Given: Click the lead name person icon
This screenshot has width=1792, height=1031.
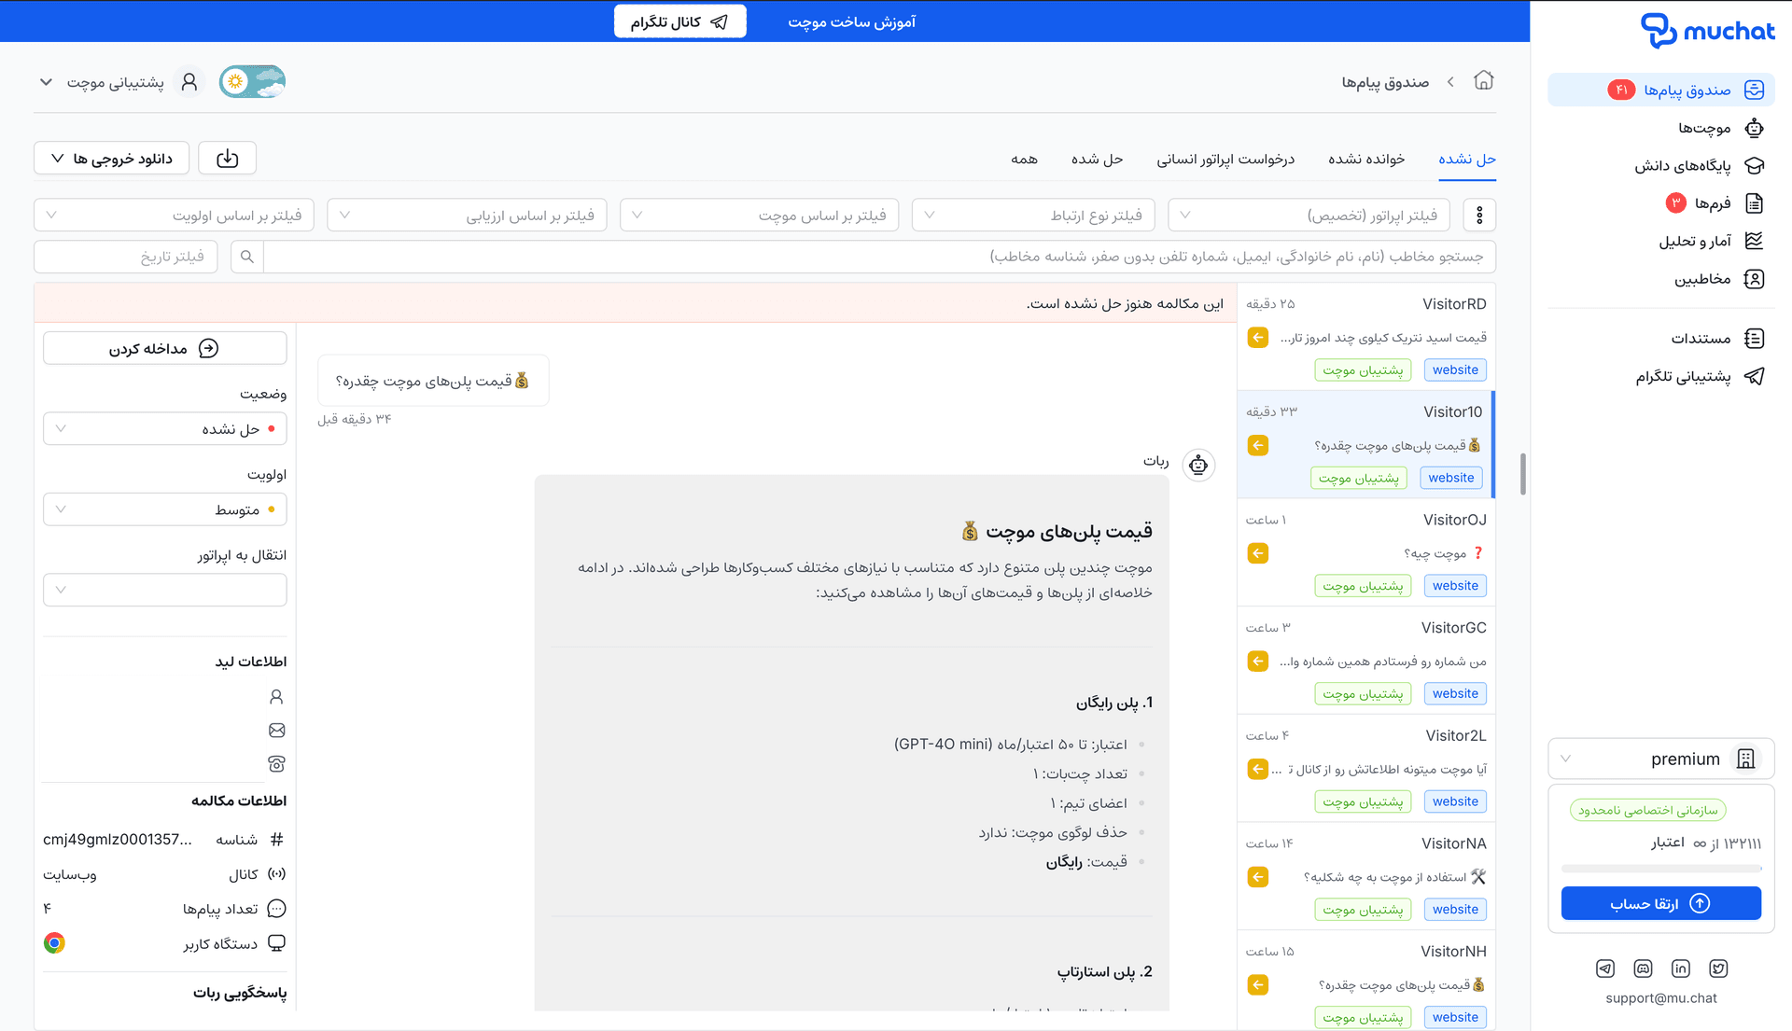Looking at the screenshot, I should click(x=276, y=697).
